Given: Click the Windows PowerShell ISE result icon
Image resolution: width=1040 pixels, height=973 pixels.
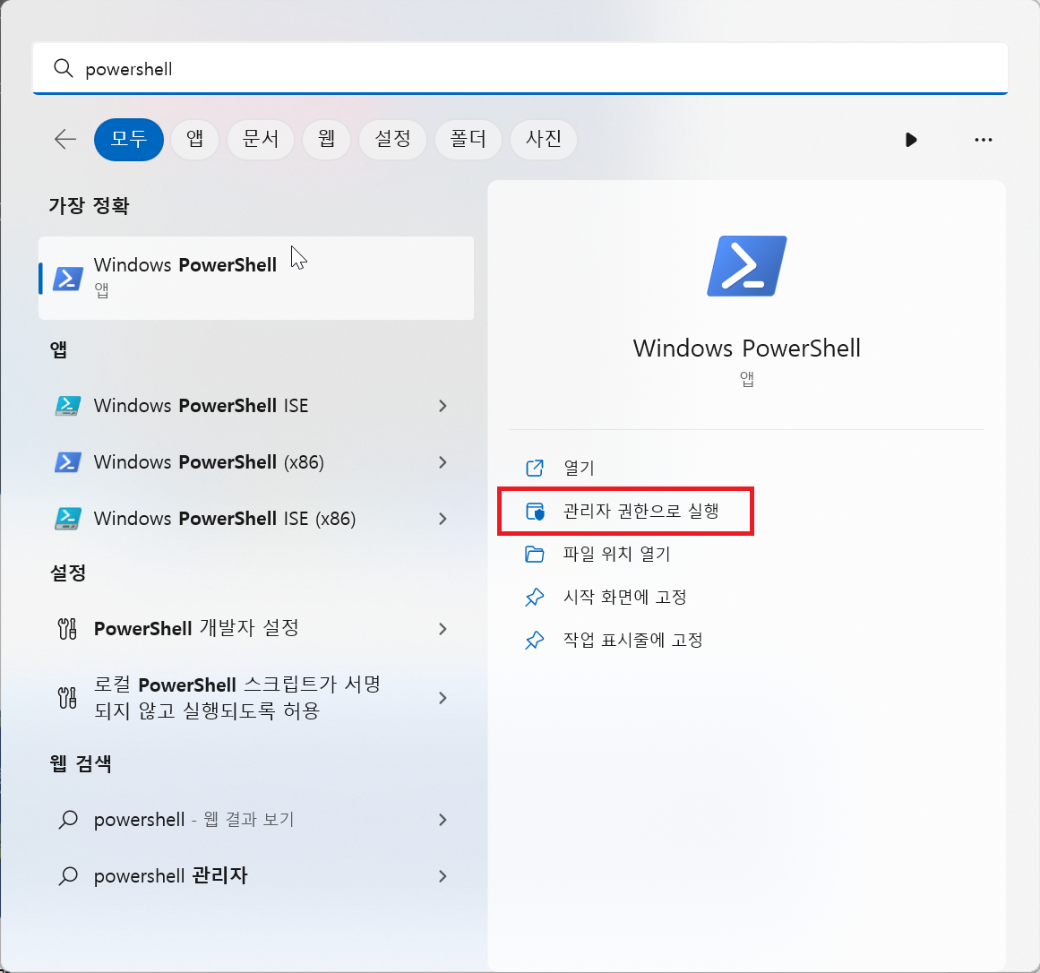Looking at the screenshot, I should [68, 406].
